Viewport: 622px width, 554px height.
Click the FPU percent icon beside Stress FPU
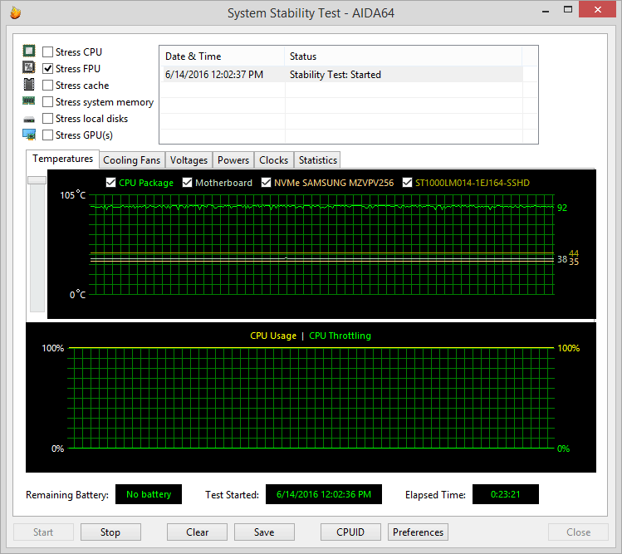[x=28, y=67]
